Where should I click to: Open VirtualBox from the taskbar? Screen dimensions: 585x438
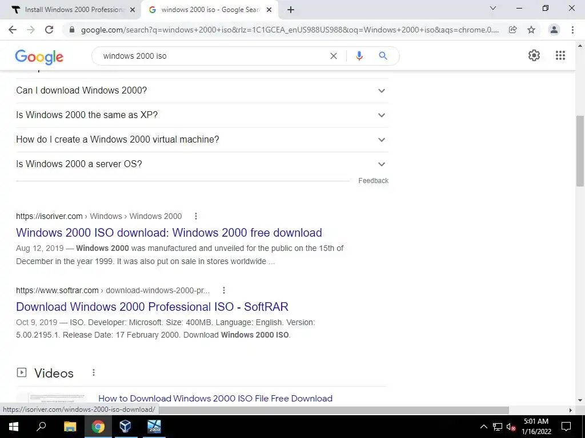tap(125, 427)
